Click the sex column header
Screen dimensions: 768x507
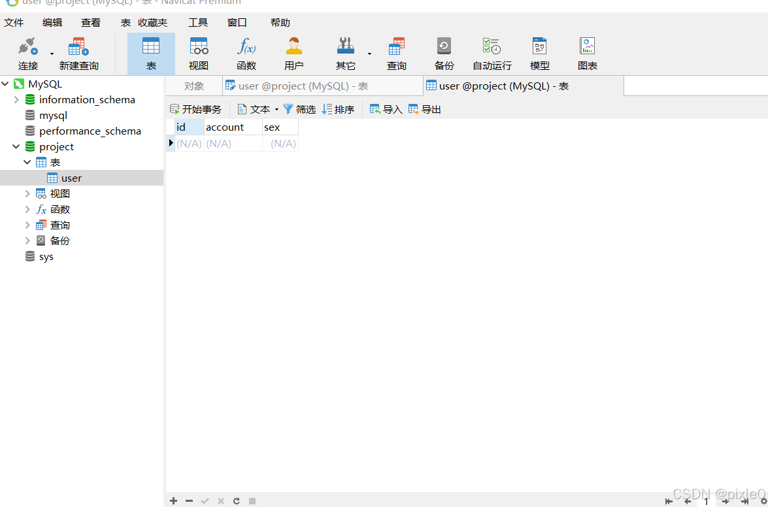[x=280, y=127]
